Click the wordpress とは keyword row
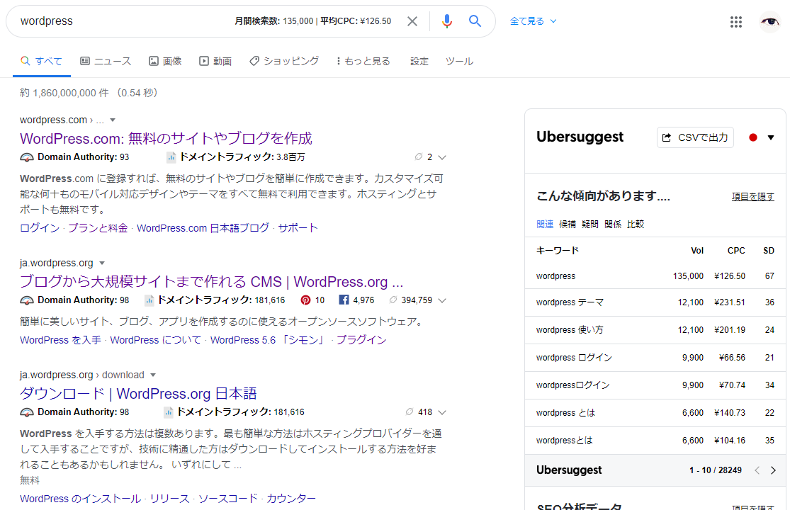The image size is (790, 510). pyautogui.click(x=655, y=414)
